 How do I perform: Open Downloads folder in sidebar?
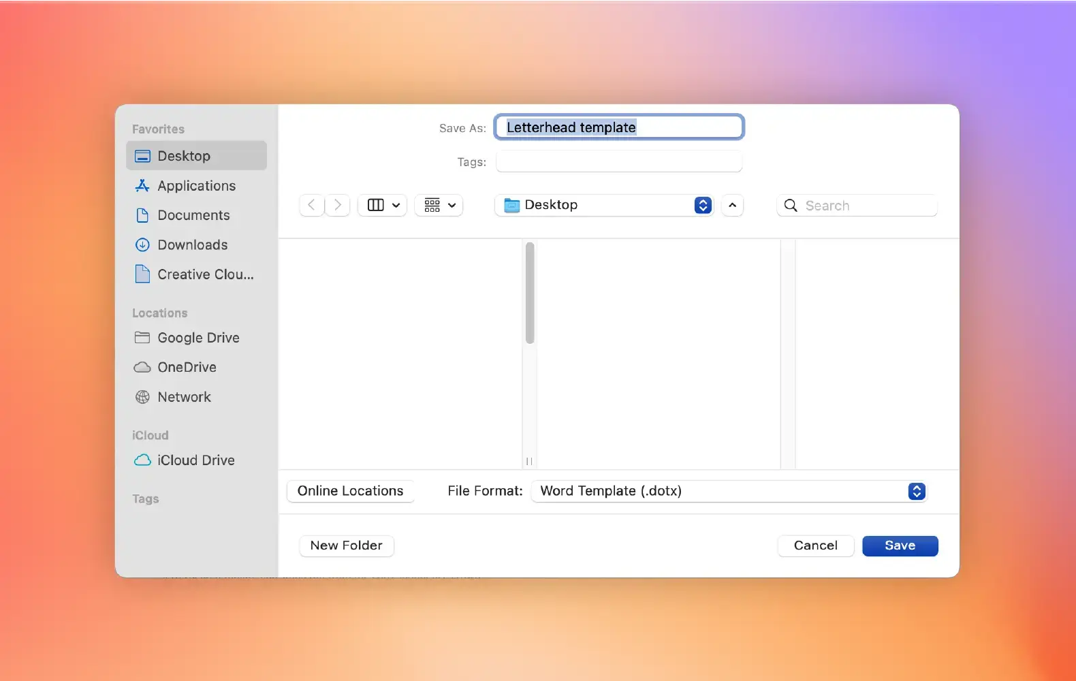[196, 244]
